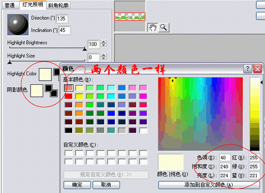Pick the light pink top-left basic color
The image size is (265, 193).
point(69,88)
